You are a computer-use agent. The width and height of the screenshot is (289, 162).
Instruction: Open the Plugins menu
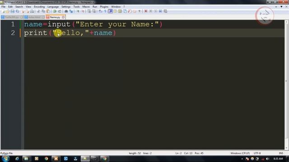(x=104, y=7)
